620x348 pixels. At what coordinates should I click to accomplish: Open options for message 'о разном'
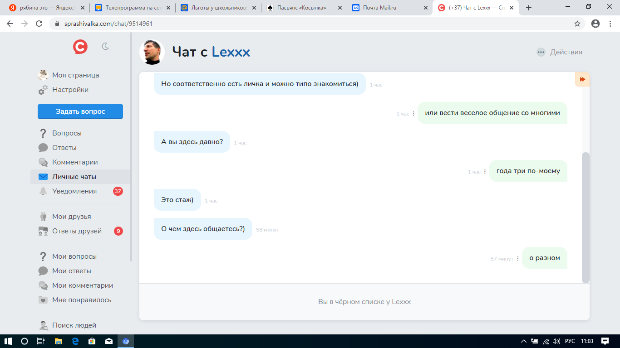pyautogui.click(x=518, y=259)
